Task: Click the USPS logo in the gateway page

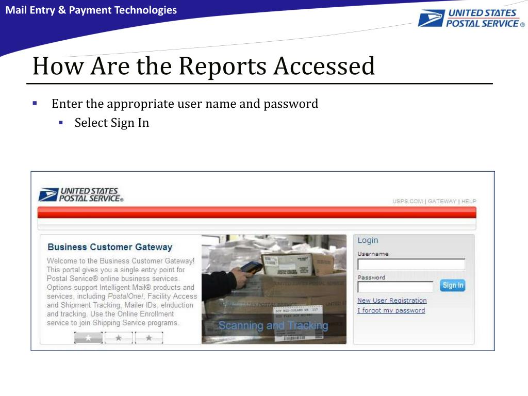Action: 81,195
